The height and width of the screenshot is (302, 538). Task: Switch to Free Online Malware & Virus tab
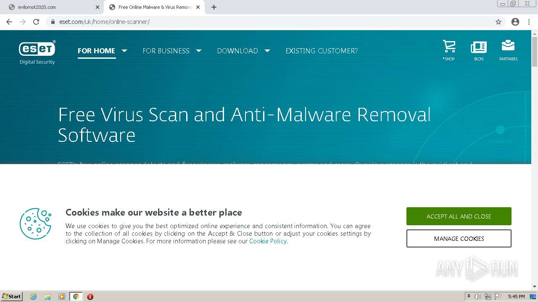(x=154, y=7)
